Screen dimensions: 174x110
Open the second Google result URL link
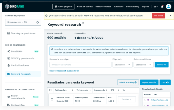(x=159, y=106)
